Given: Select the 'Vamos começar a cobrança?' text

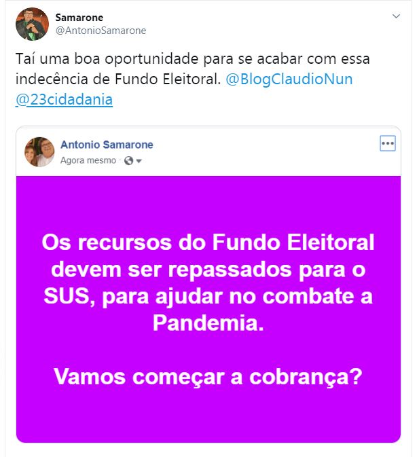Looking at the screenshot, I should click(x=208, y=377).
